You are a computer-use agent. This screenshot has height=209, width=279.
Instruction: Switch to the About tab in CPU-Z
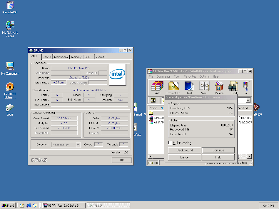[x=100, y=57]
